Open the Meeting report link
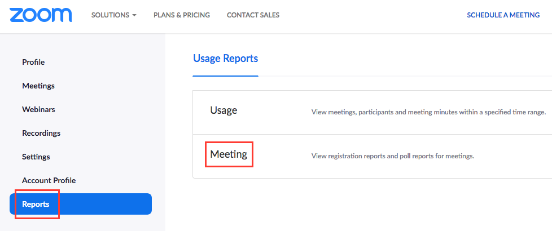 pos(229,154)
